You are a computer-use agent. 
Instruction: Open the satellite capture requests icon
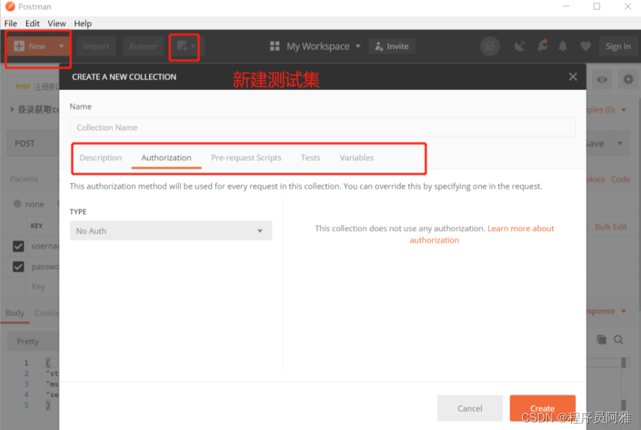coord(519,46)
